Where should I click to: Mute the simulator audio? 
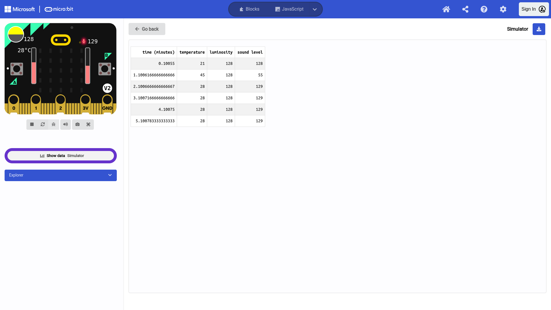click(65, 124)
